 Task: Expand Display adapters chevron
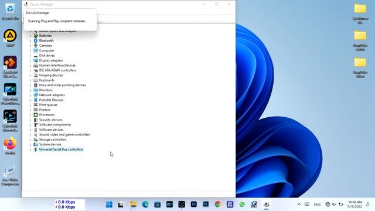tap(30, 61)
